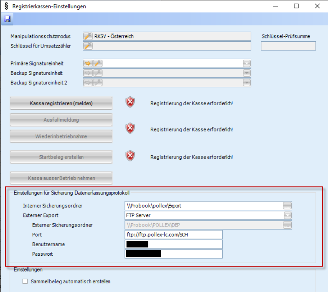Click wrench icon in Backup Signatureinheit 2 row
Viewport: 328px width, 292px height.
pyautogui.click(x=97, y=83)
